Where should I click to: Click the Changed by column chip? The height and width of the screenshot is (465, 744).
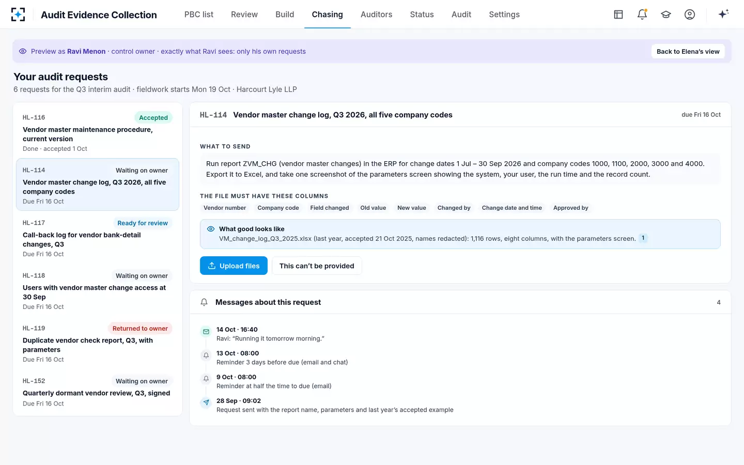click(454, 208)
